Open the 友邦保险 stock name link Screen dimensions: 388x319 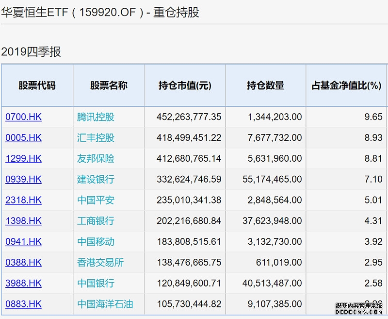coord(96,158)
